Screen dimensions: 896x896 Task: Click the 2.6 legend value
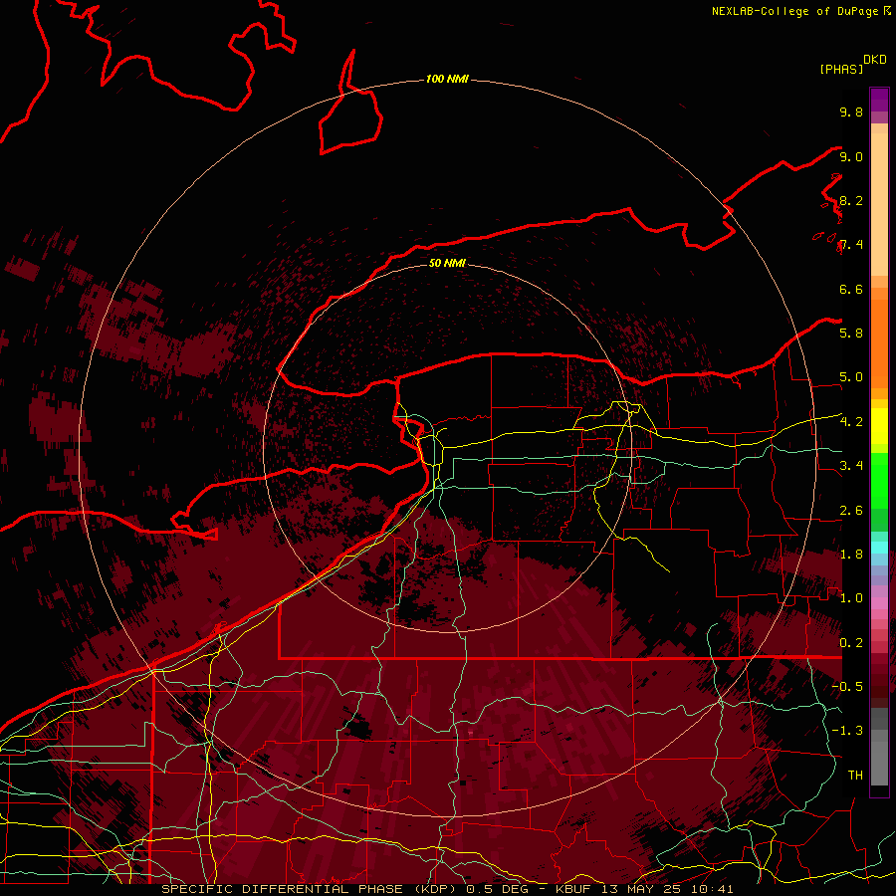tap(851, 511)
